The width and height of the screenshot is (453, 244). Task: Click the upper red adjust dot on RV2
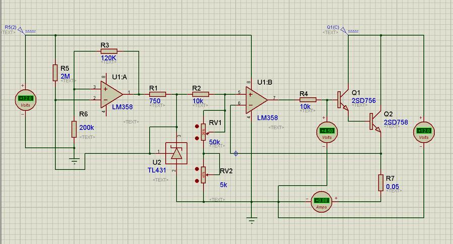197,168
